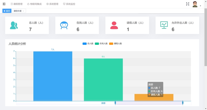Click the 总人数（人） card title
Screen dimensions: 207x110
point(36,23)
